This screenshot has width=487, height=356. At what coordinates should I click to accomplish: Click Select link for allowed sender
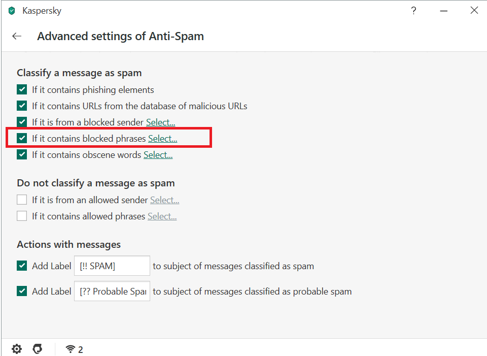(x=164, y=200)
